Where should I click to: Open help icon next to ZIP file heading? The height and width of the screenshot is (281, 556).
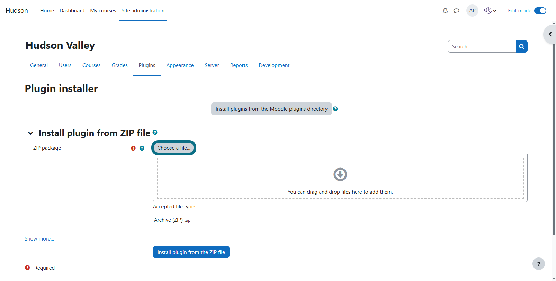pyautogui.click(x=155, y=132)
